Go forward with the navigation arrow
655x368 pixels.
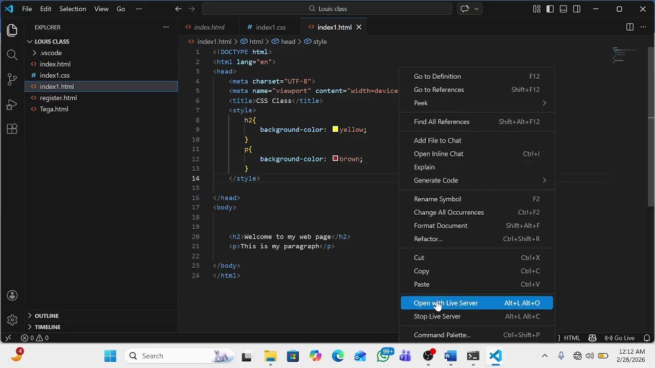click(x=191, y=9)
